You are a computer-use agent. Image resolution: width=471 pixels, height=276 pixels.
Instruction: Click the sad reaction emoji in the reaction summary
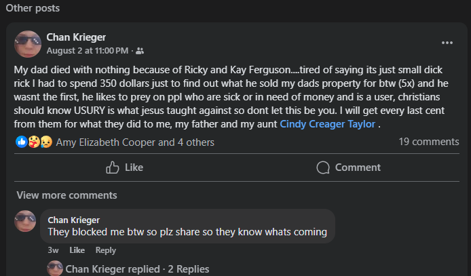(x=46, y=142)
